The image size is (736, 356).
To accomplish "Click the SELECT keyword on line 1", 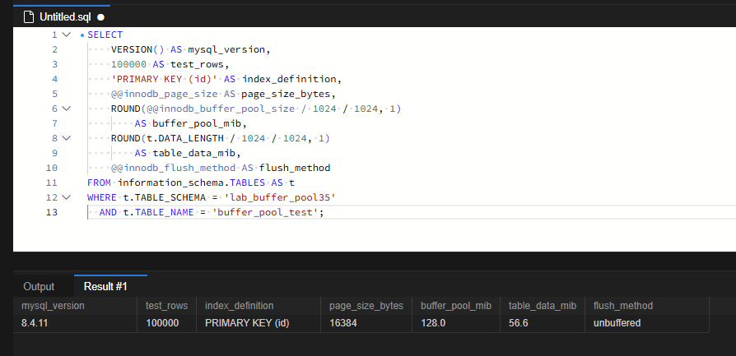I will click(x=105, y=35).
